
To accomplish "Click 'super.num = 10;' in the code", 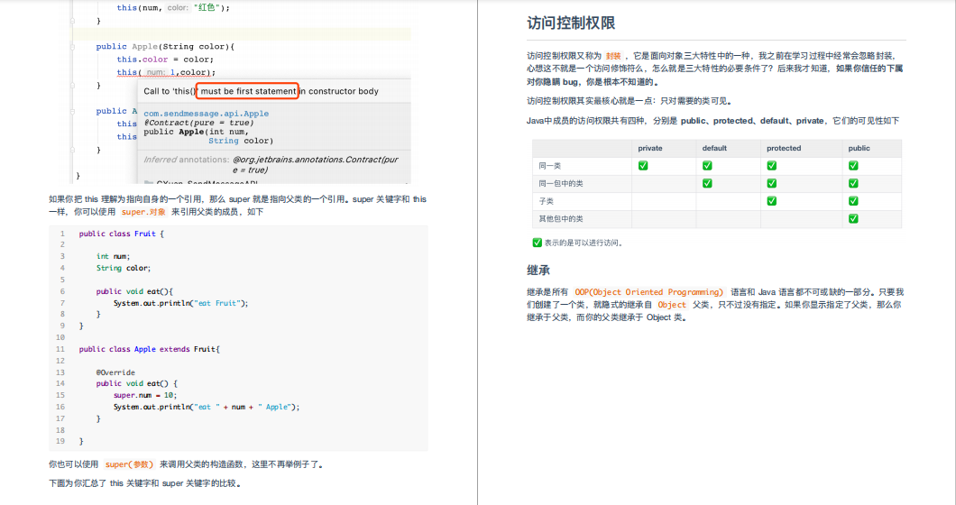I will click(145, 395).
